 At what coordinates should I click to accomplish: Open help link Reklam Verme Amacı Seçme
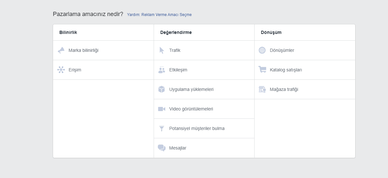click(x=159, y=15)
